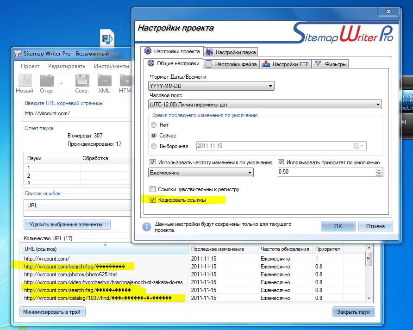Image resolution: width=413 pixels, height=330 pixels.
Task: Click Закрыть паук button
Action: click(353, 312)
